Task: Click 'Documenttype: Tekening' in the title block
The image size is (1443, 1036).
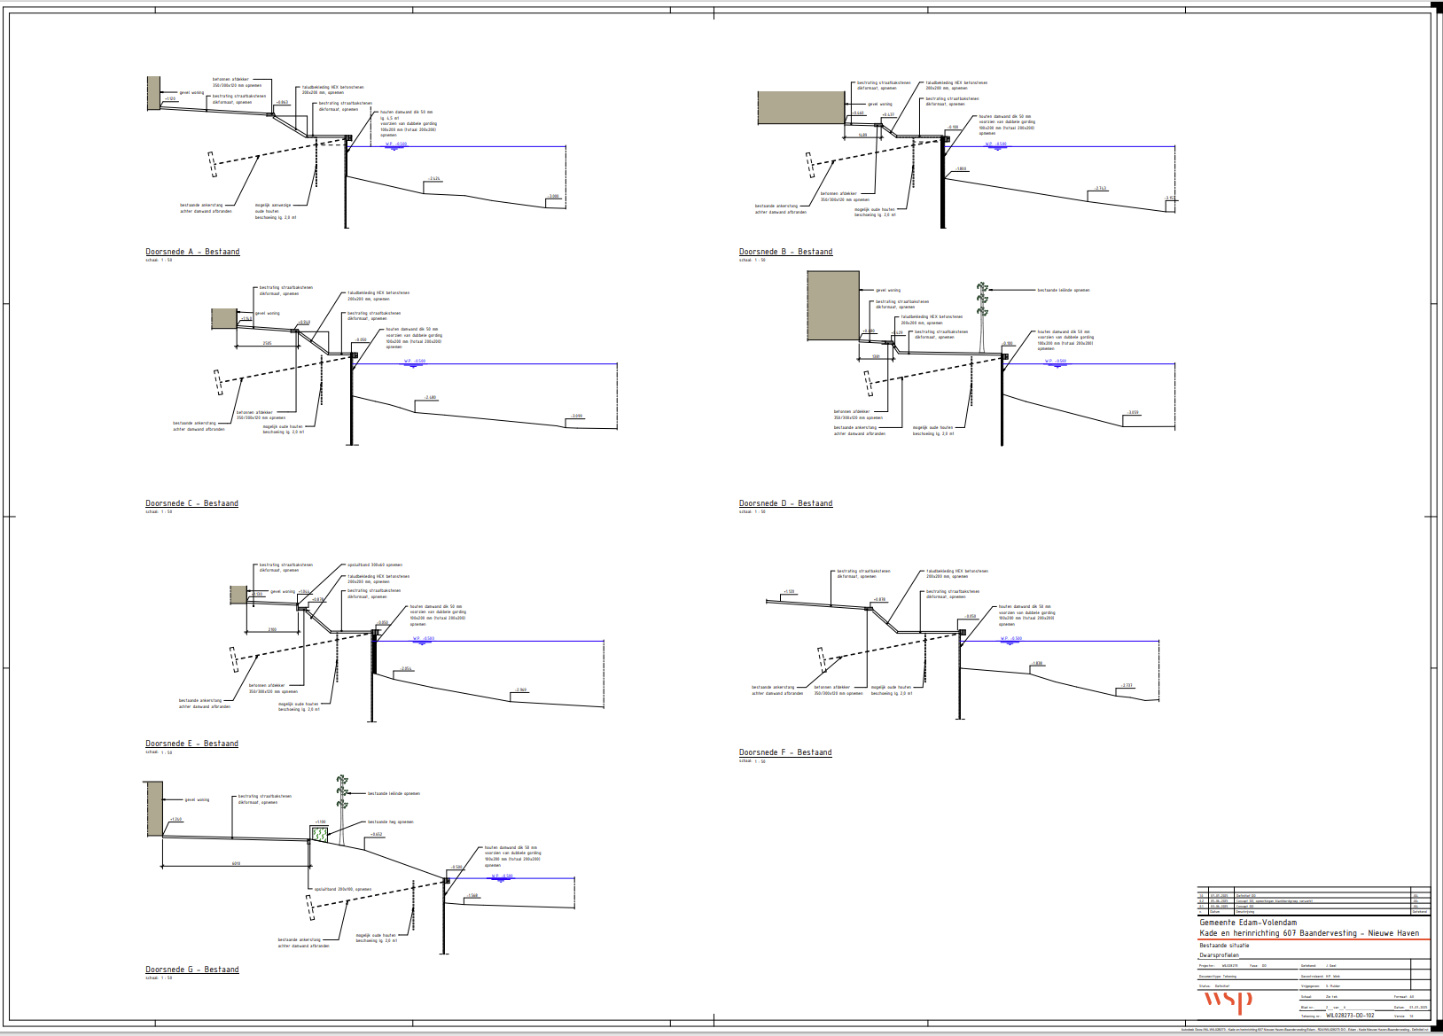Action: tap(1218, 976)
